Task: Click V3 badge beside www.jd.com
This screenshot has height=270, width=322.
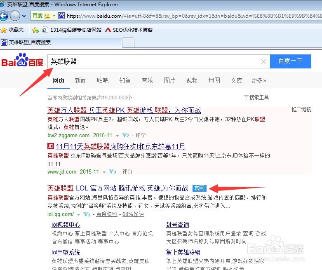Action: pos(113,171)
